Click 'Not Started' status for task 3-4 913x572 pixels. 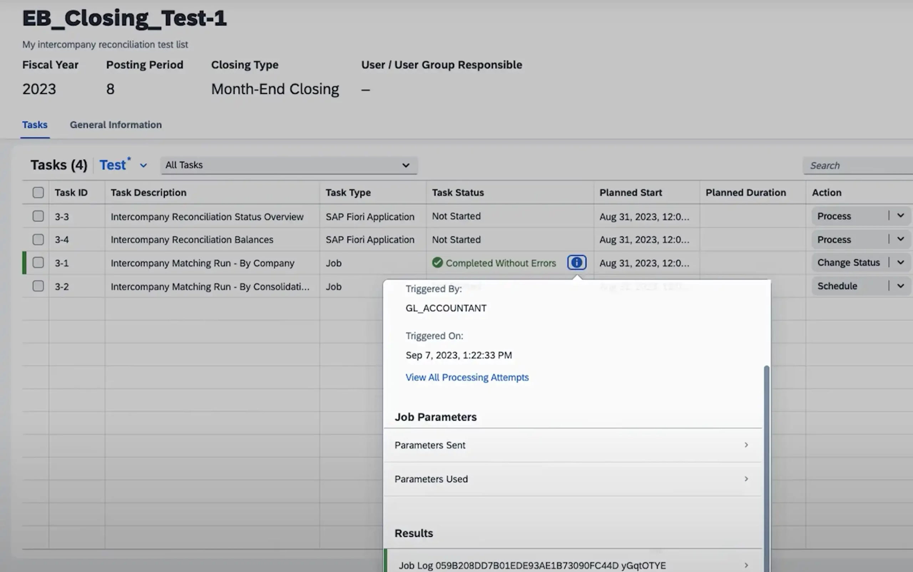(x=456, y=239)
